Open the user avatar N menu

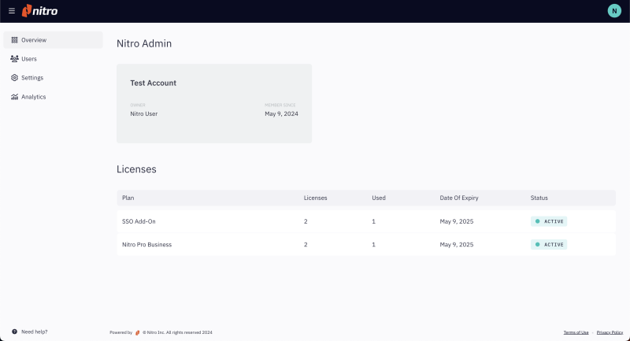pos(614,11)
